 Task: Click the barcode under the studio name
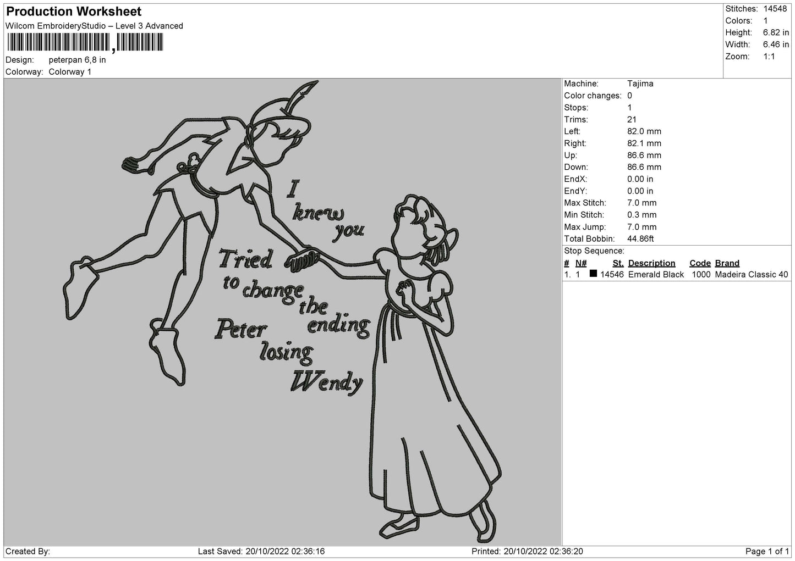(x=85, y=43)
